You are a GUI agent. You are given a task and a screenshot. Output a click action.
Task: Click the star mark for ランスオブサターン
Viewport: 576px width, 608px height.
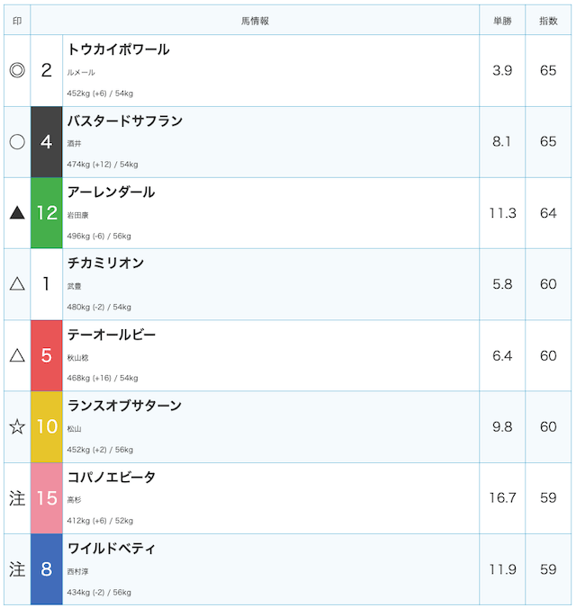click(17, 426)
